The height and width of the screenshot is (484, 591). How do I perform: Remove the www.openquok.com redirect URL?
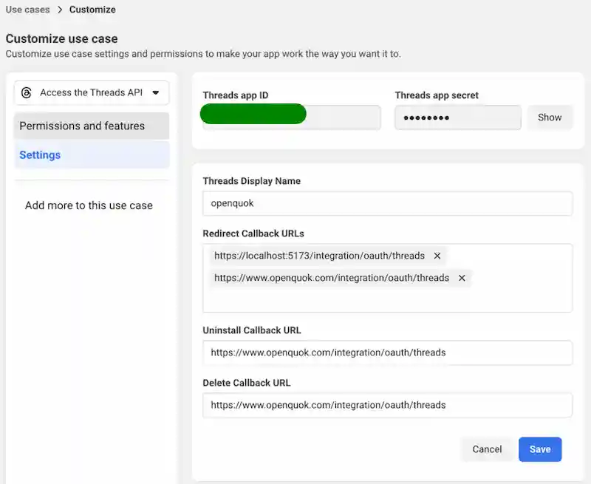pyautogui.click(x=462, y=278)
